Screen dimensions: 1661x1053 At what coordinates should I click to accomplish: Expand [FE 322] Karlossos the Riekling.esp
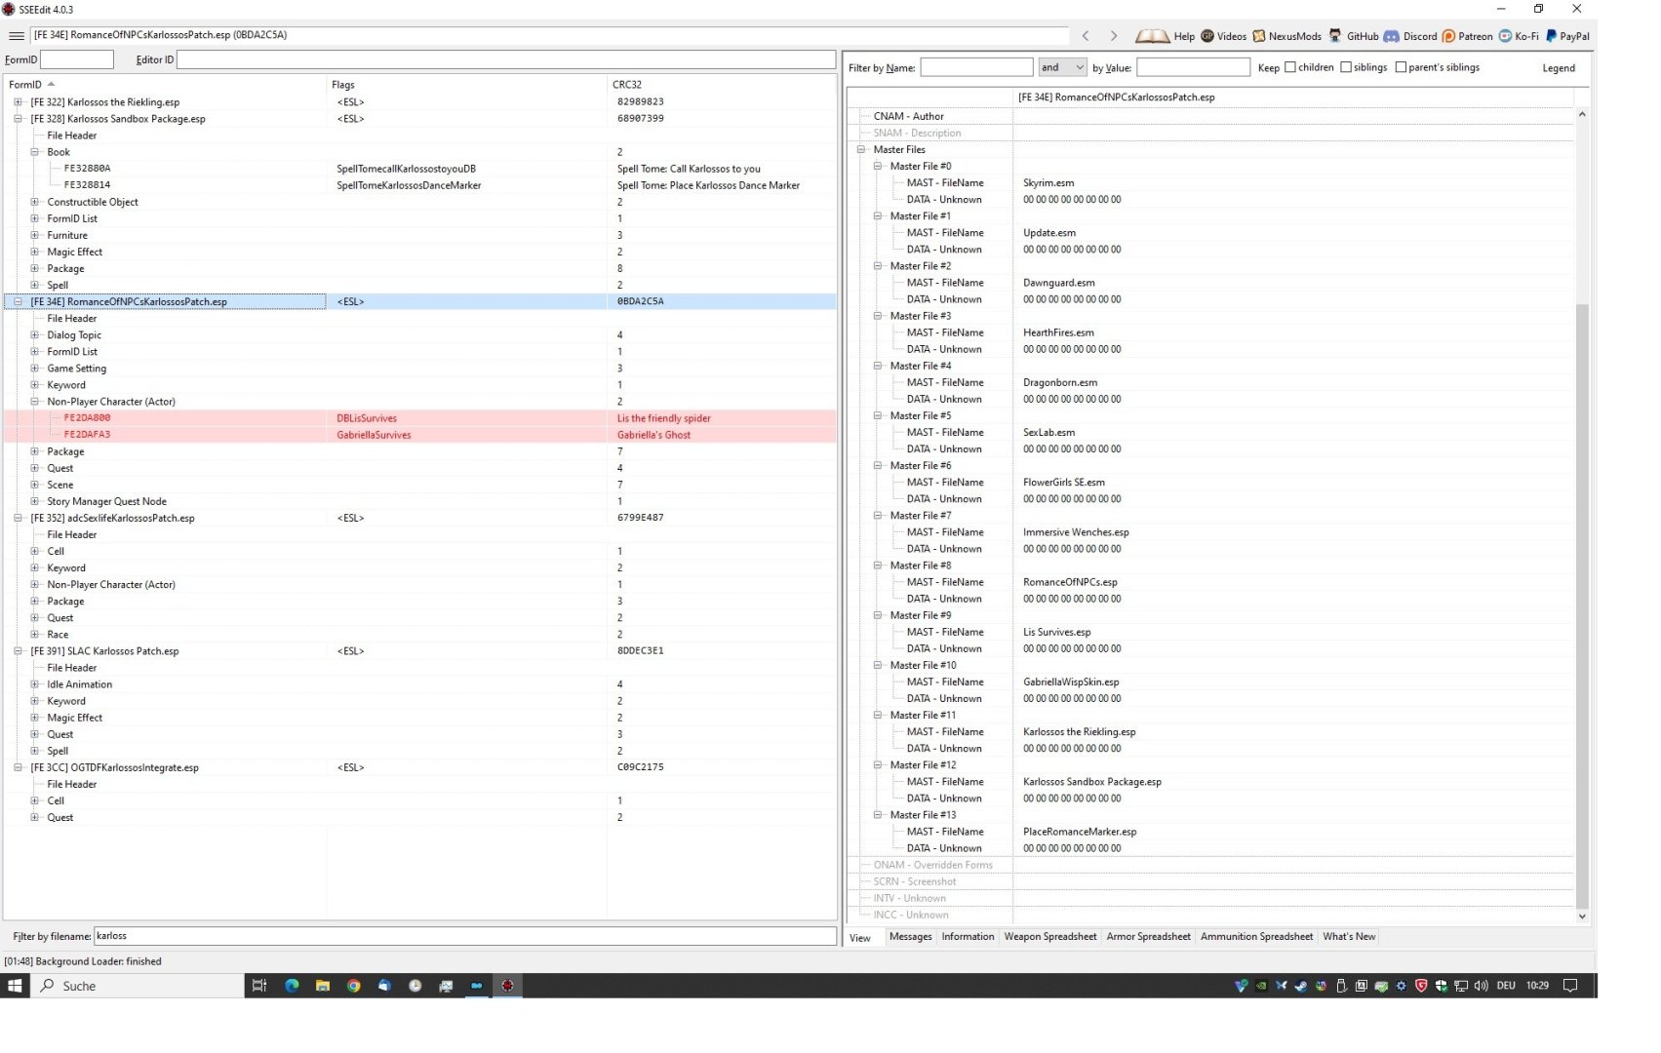pos(18,102)
